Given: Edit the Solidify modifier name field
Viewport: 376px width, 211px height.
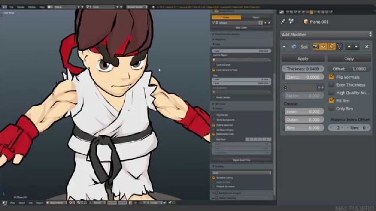Looking at the screenshot, I should pyautogui.click(x=304, y=47).
